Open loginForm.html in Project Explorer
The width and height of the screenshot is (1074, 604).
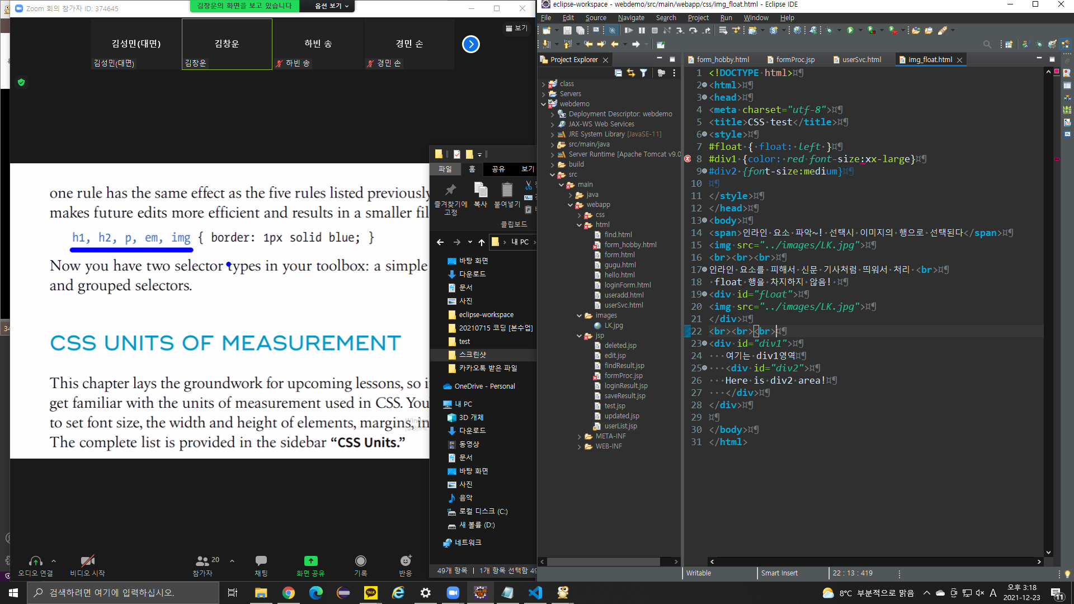[x=627, y=285]
